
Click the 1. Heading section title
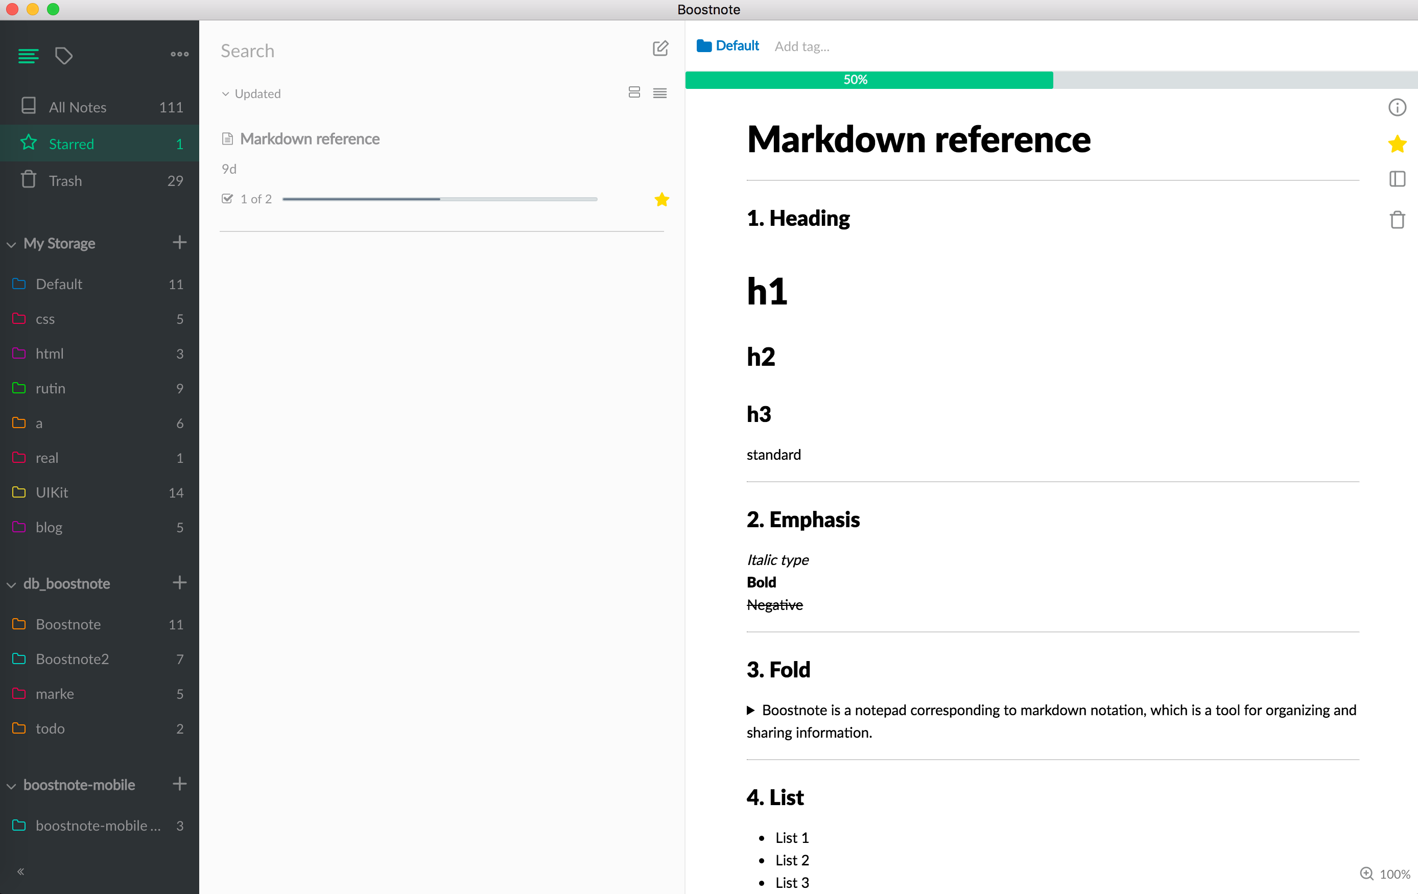tap(798, 219)
